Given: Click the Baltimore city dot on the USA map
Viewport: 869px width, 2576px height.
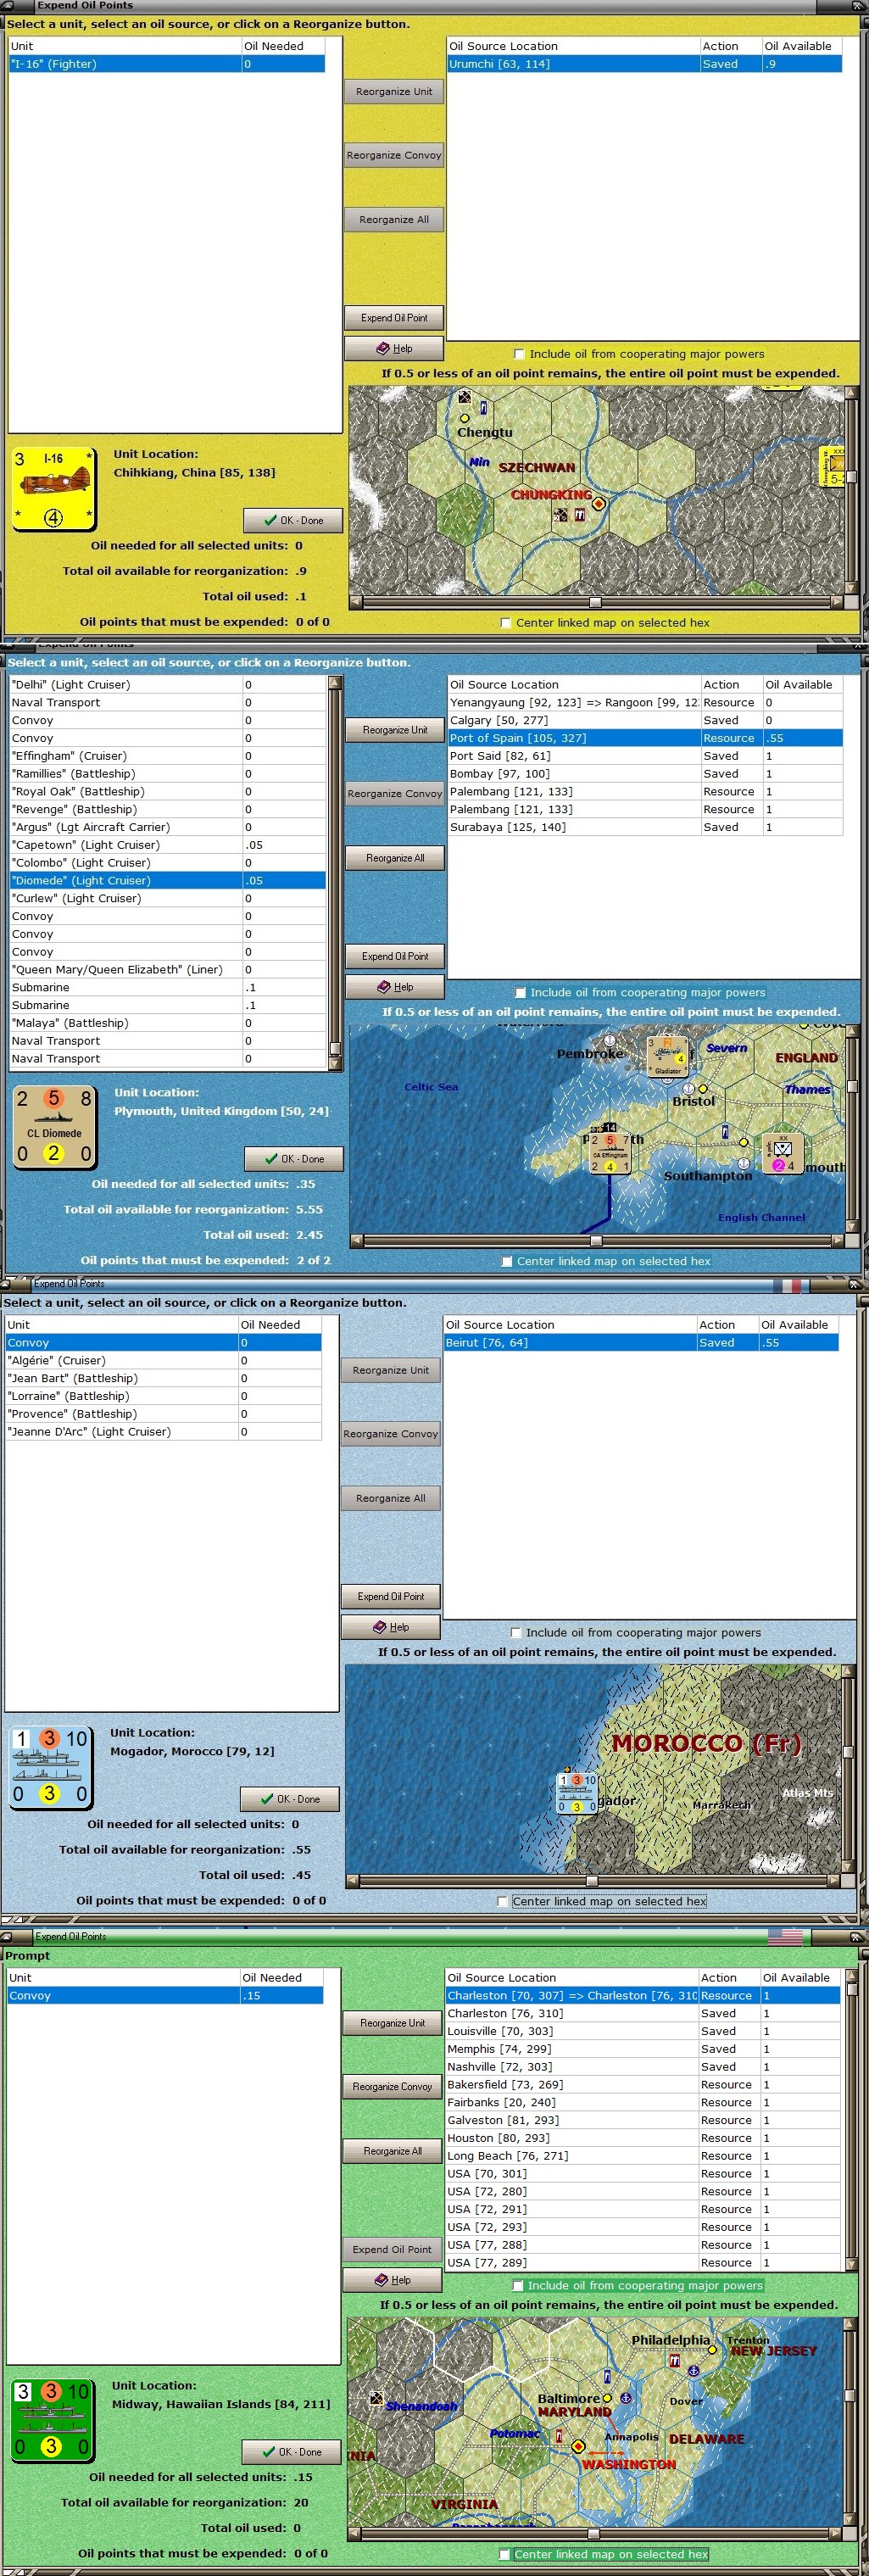Looking at the screenshot, I should click(606, 2398).
